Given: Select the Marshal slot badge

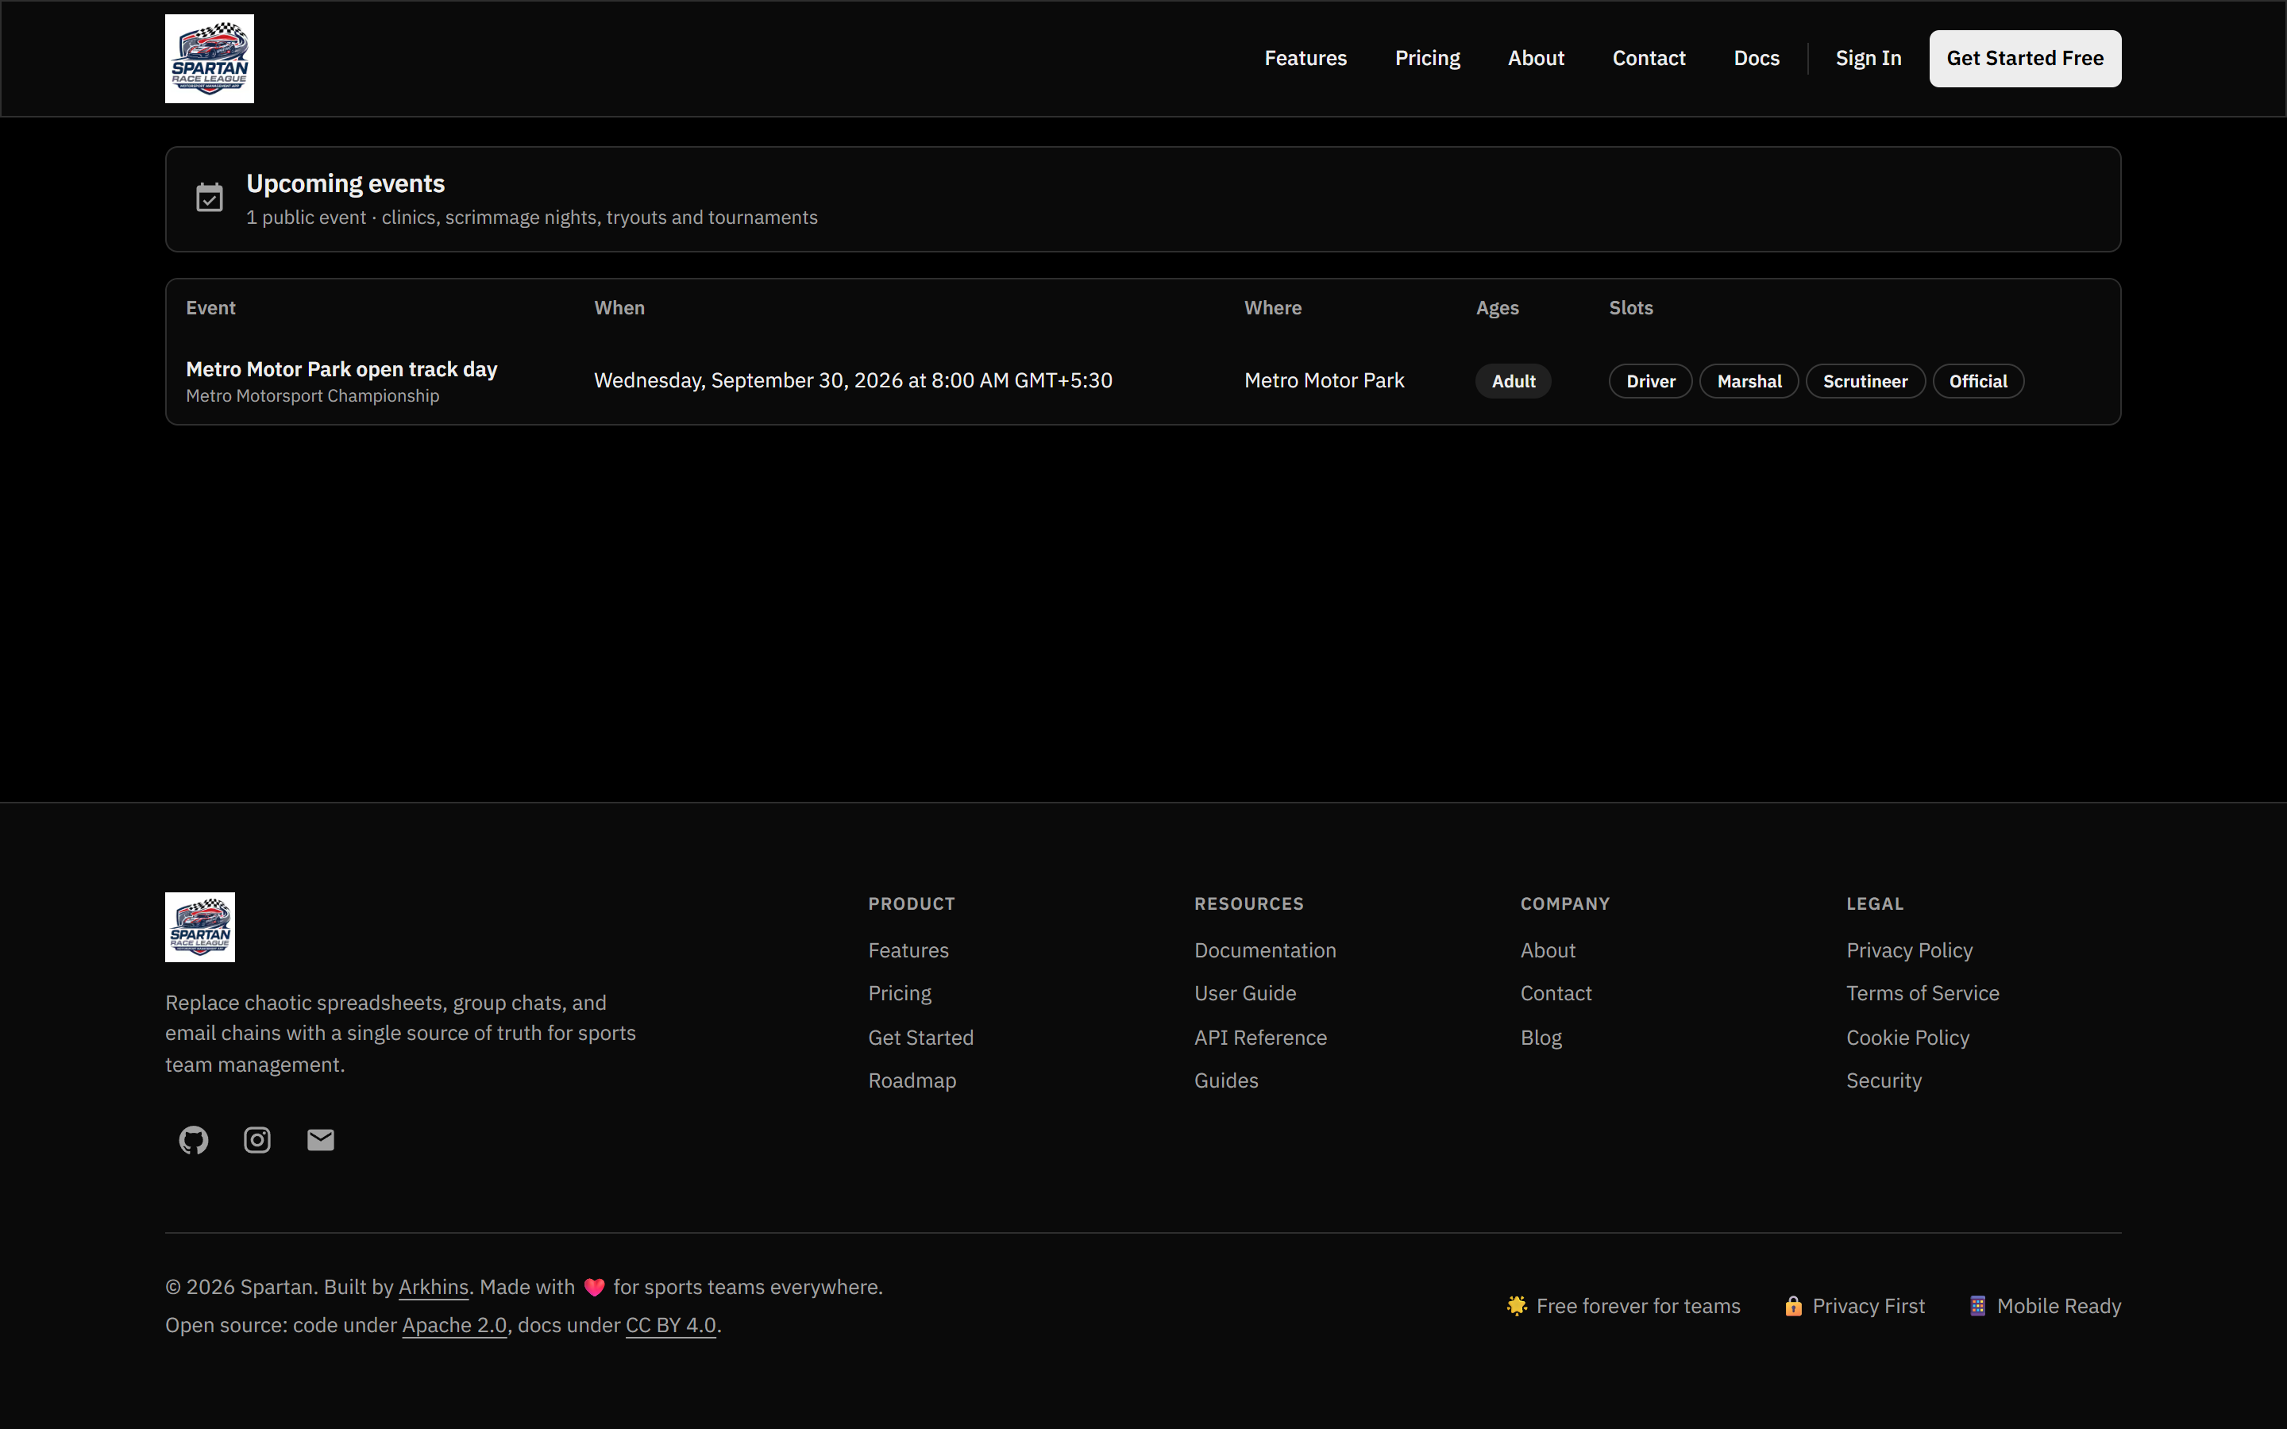Looking at the screenshot, I should click(x=1749, y=381).
